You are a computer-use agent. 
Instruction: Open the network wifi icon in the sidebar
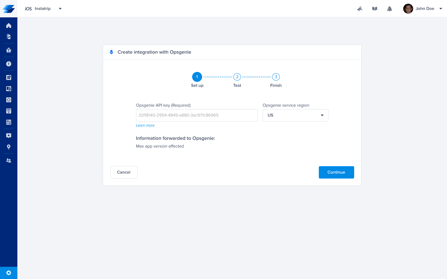[x=9, y=111]
